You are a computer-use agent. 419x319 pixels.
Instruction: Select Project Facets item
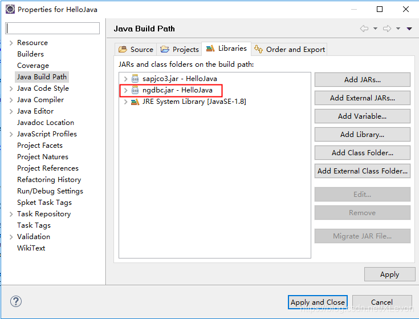pos(40,146)
